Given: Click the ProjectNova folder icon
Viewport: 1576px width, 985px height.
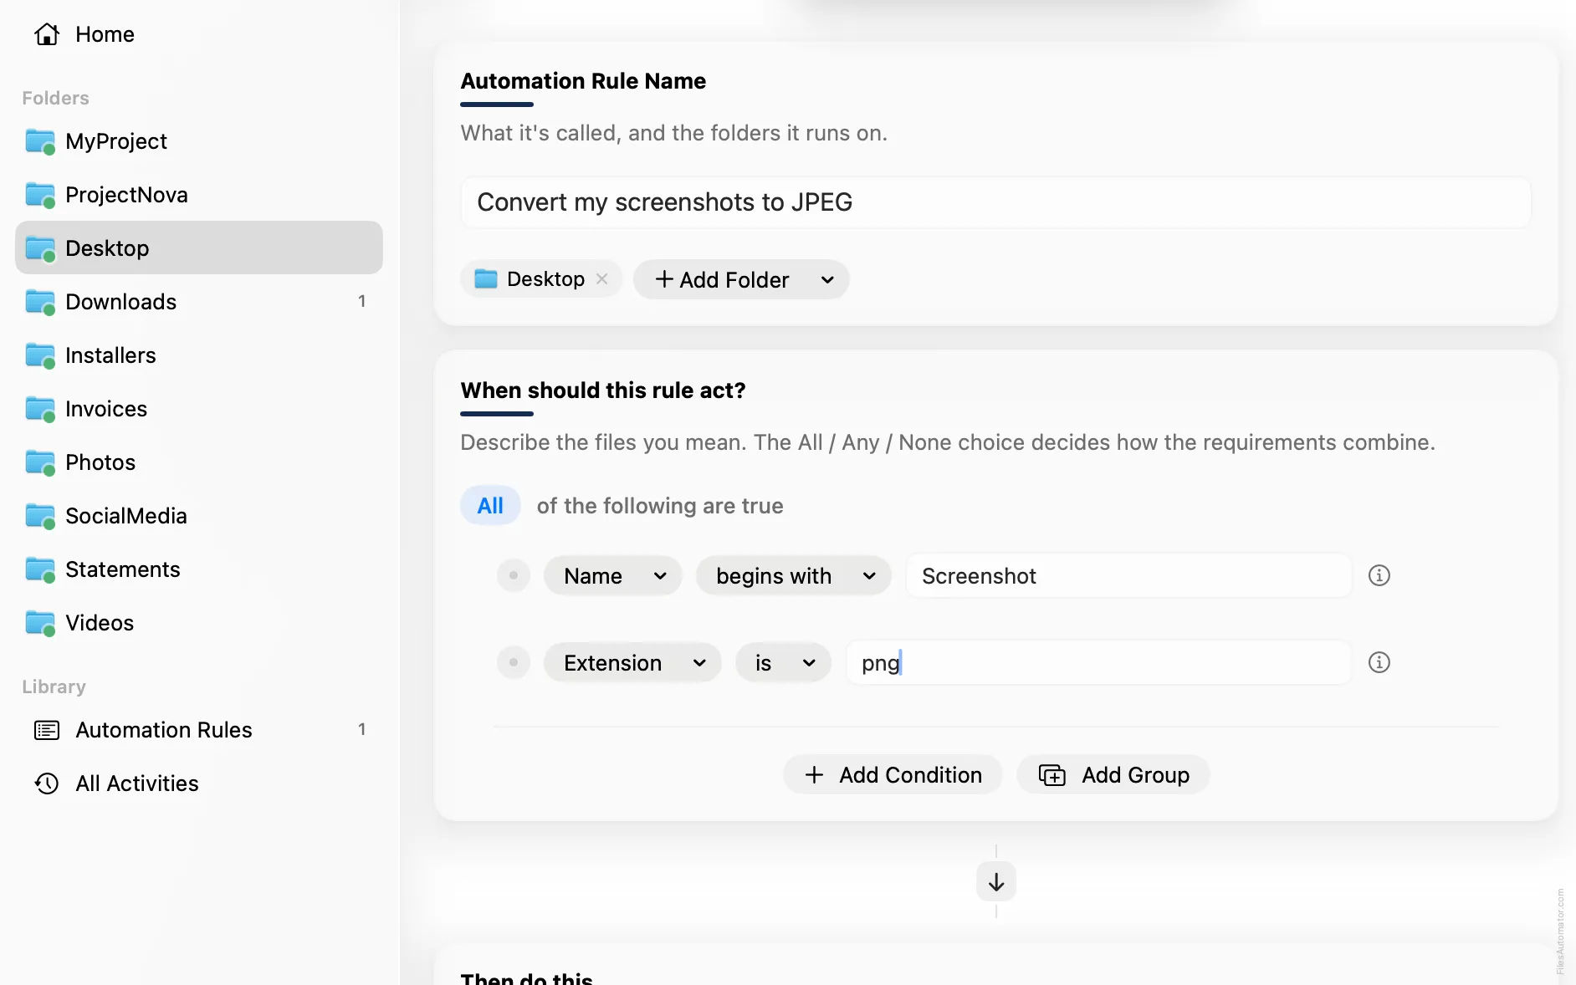Looking at the screenshot, I should point(40,195).
